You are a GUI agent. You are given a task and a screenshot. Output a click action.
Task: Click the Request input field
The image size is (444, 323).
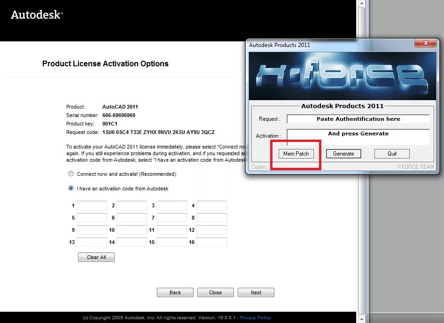(358, 119)
